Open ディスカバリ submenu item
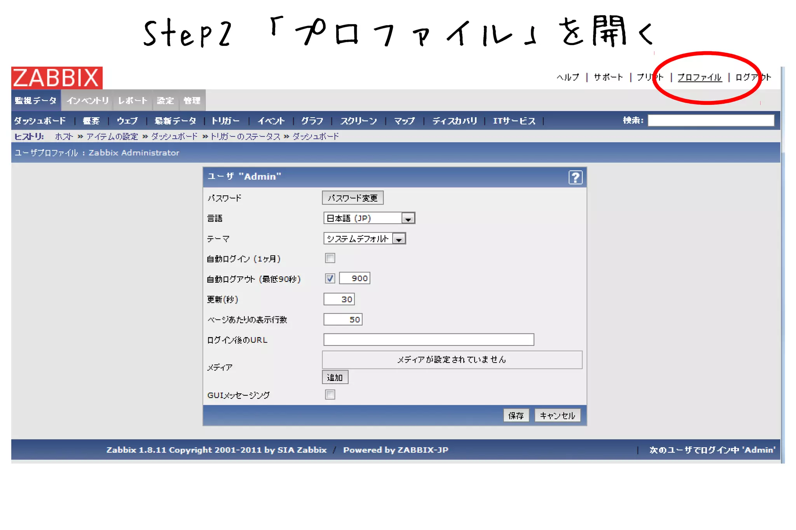Screen dimensions: 796x530 click(x=455, y=121)
